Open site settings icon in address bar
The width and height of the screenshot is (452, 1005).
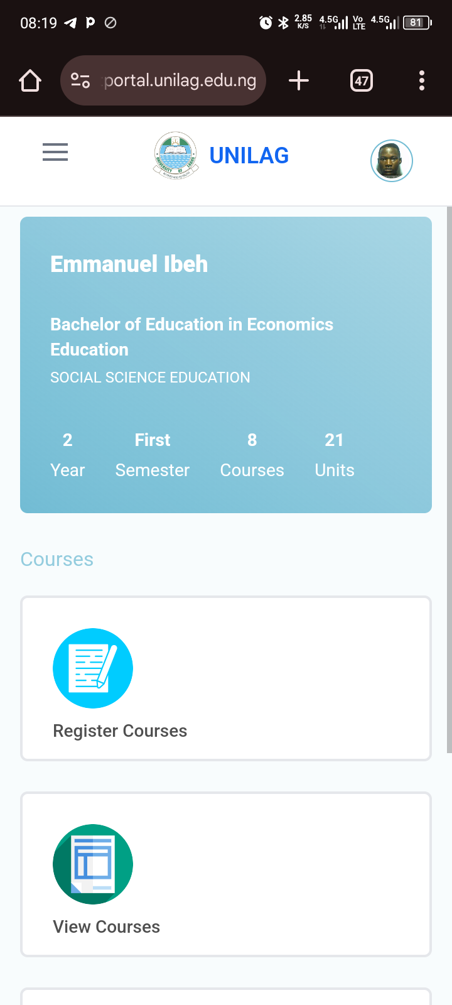pyautogui.click(x=80, y=80)
